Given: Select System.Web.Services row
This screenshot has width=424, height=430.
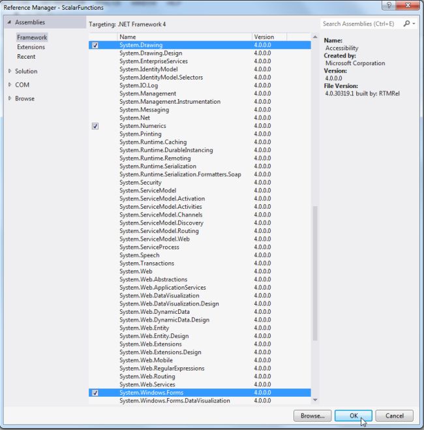Looking at the screenshot, I should [200, 384].
